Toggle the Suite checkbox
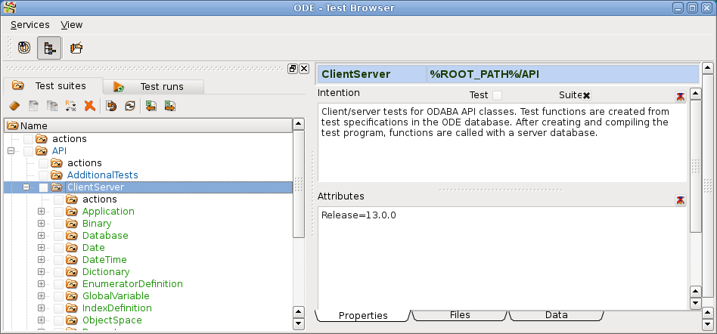Viewport: 717px width, 334px height. (585, 95)
